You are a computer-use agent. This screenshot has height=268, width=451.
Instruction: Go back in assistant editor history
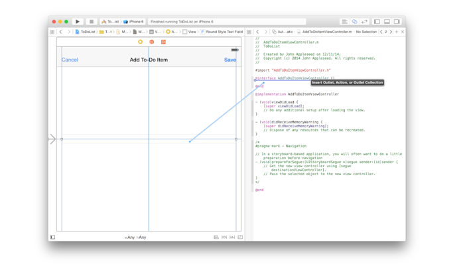pos(257,32)
